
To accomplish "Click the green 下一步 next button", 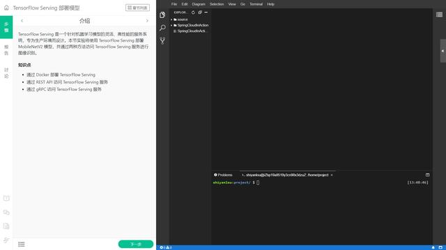I will (136, 244).
